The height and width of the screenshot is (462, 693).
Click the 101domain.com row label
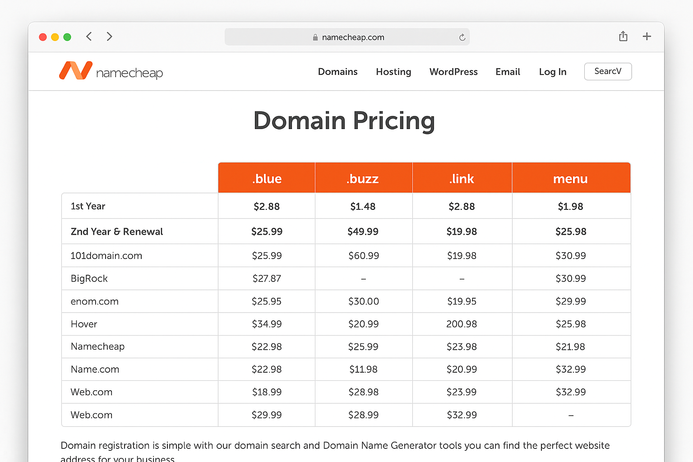(x=106, y=255)
